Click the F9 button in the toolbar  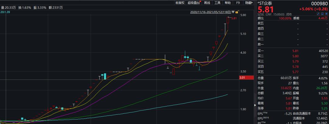tap(238, 3)
